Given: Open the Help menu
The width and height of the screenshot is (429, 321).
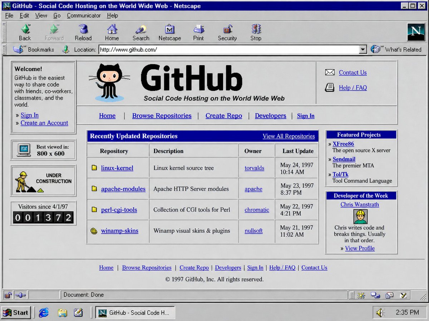Looking at the screenshot, I should tap(112, 15).
